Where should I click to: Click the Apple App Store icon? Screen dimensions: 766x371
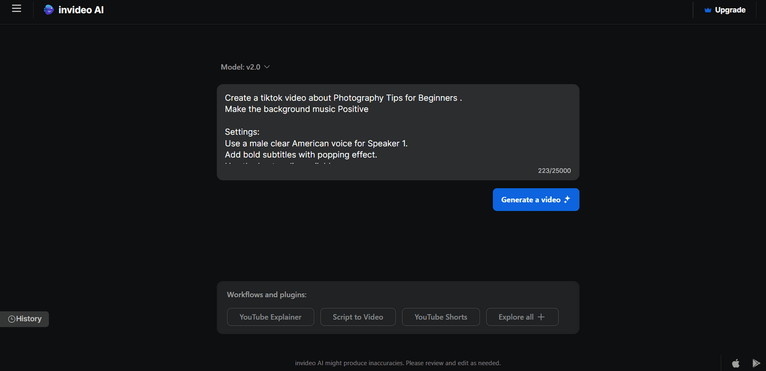(x=736, y=363)
